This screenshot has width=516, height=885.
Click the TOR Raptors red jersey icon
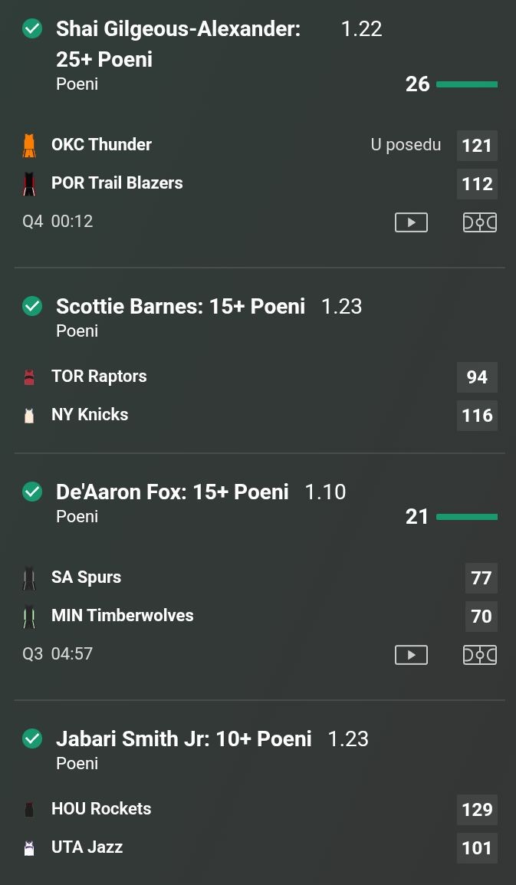[x=29, y=377]
